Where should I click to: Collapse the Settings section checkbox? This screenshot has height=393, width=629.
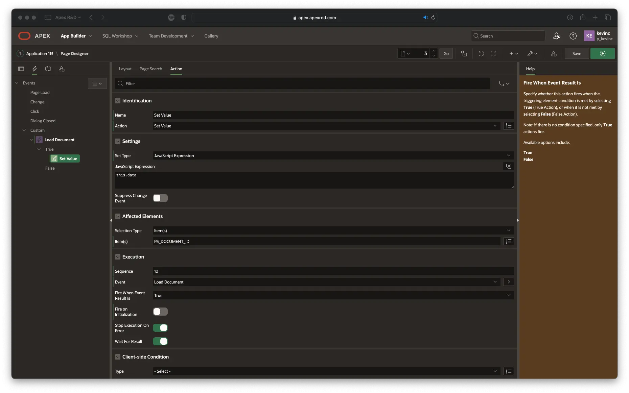click(118, 141)
